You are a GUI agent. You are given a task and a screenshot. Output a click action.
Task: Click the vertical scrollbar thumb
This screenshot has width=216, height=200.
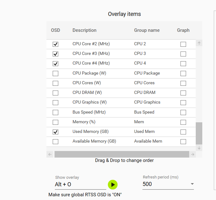[x=199, y=133]
